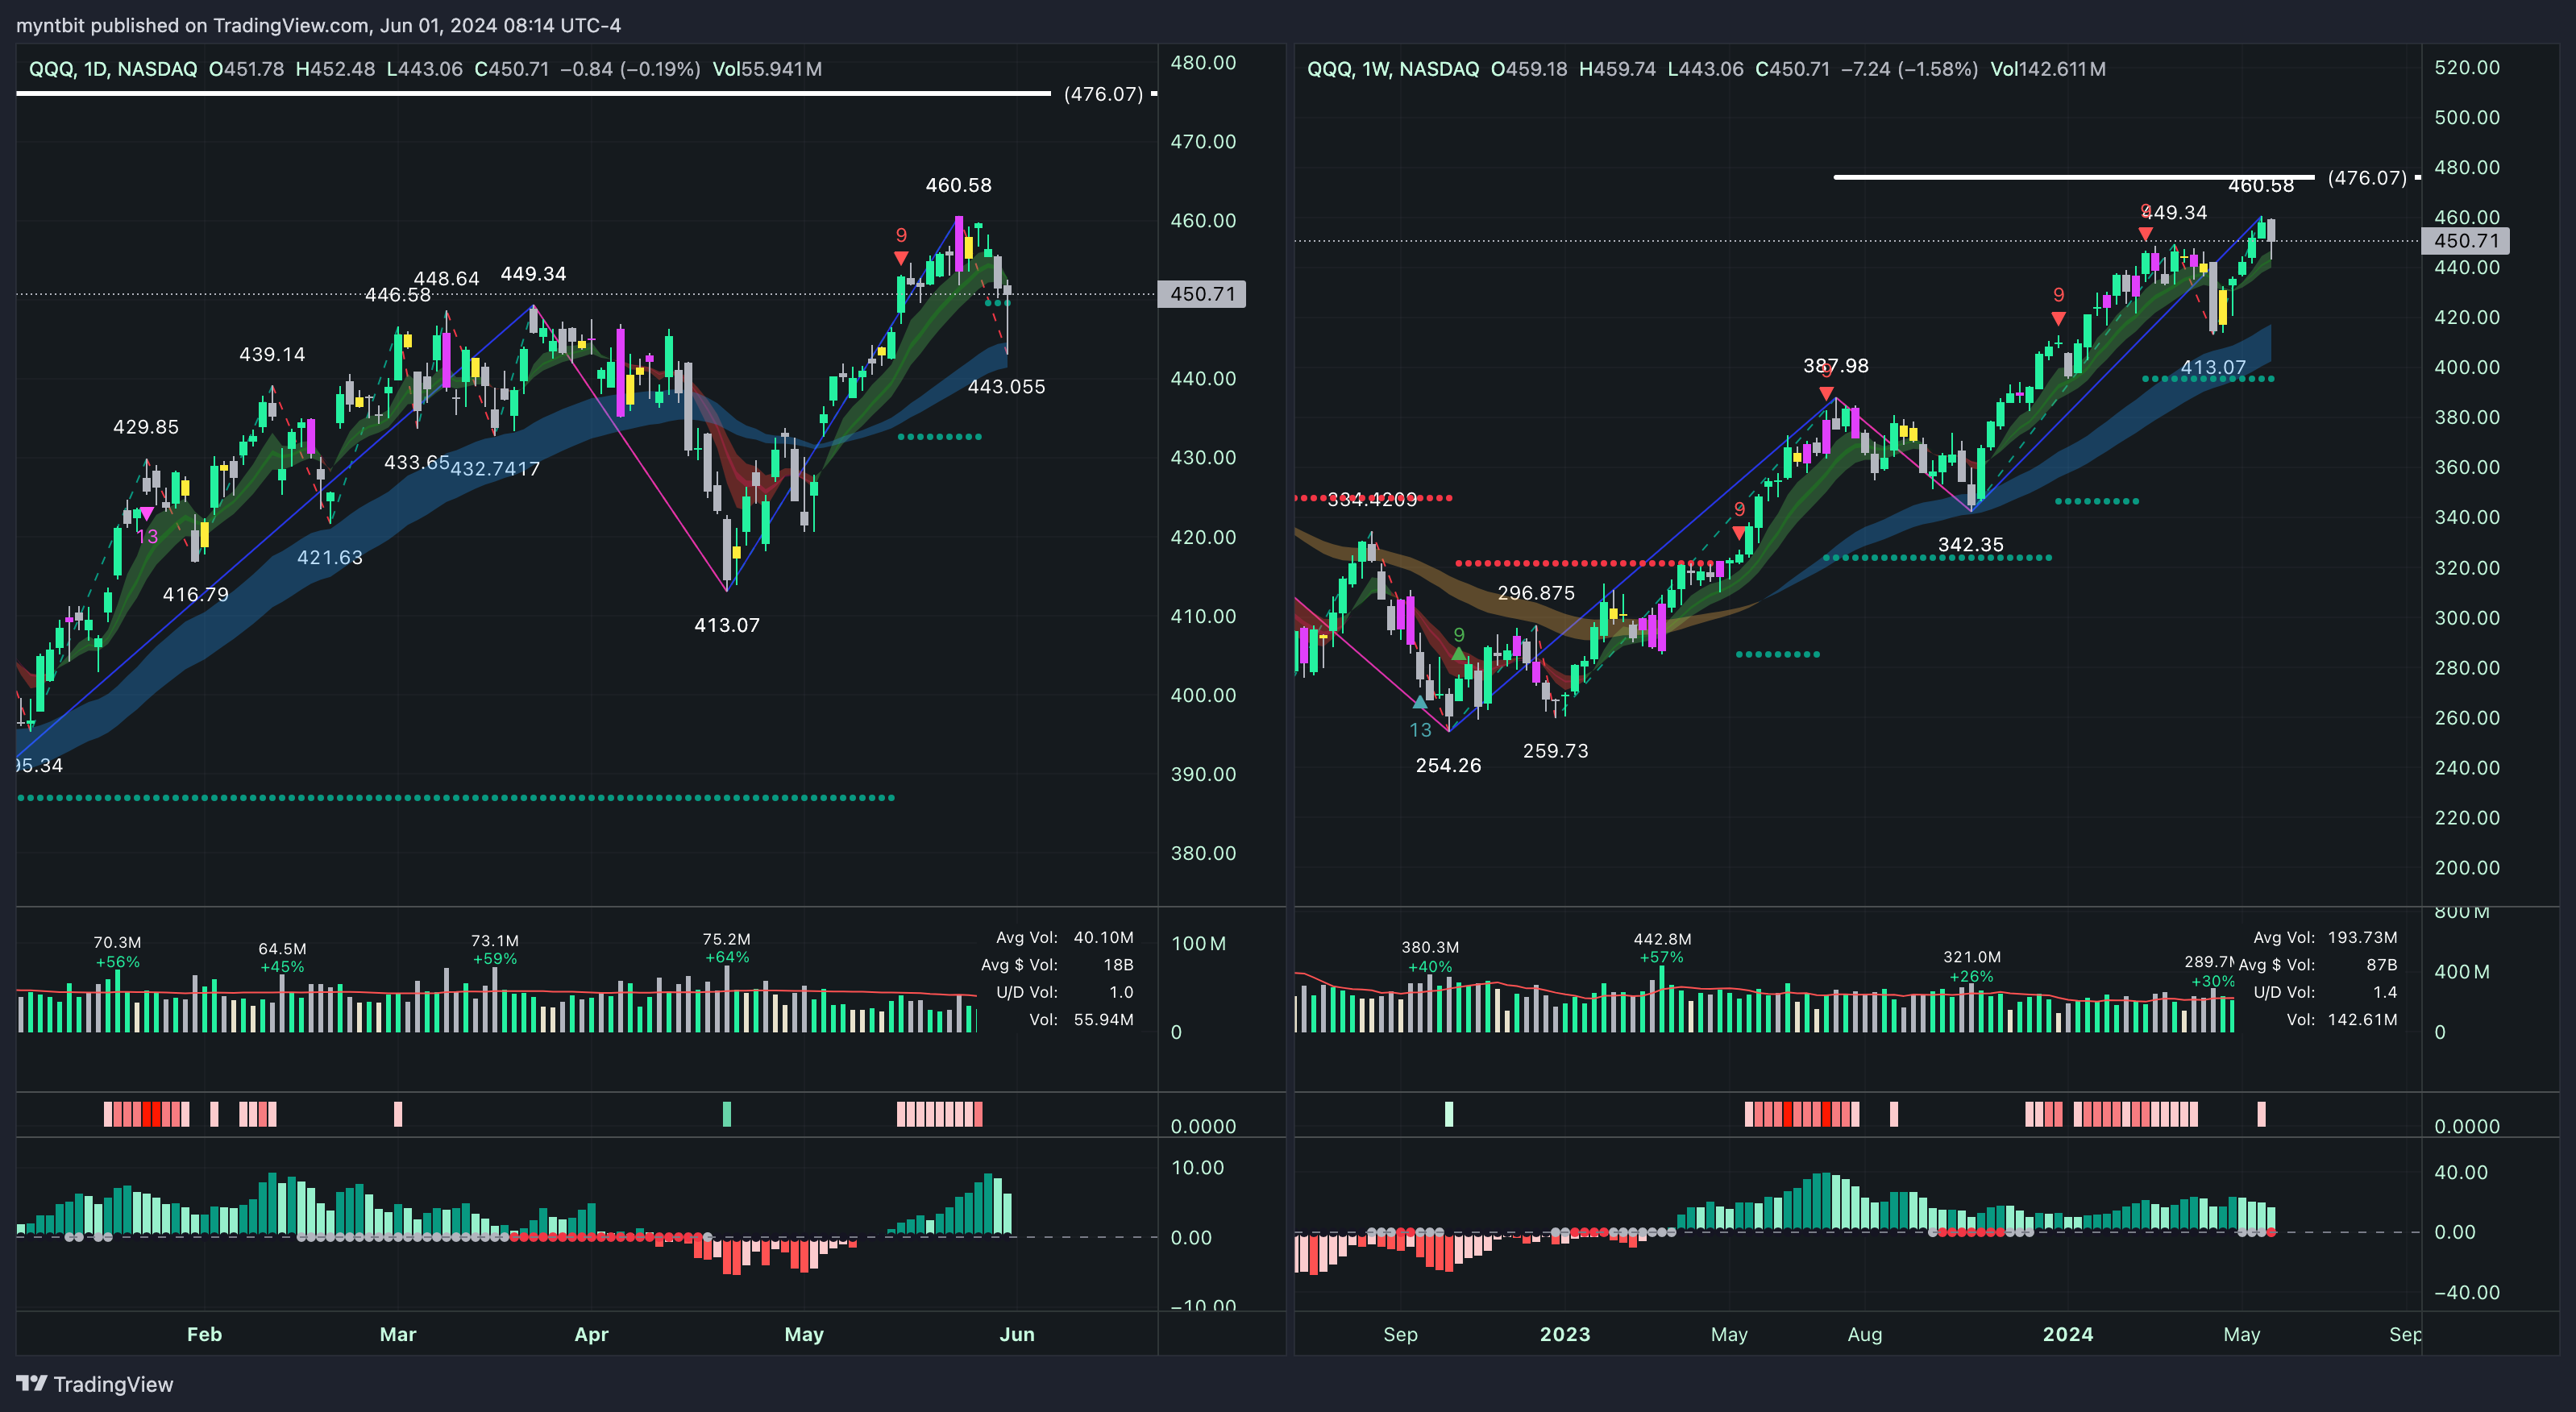Select the 'QQQ, 1D, NASDAQ' symbol title
The height and width of the screenshot is (1412, 2576).
click(x=113, y=69)
